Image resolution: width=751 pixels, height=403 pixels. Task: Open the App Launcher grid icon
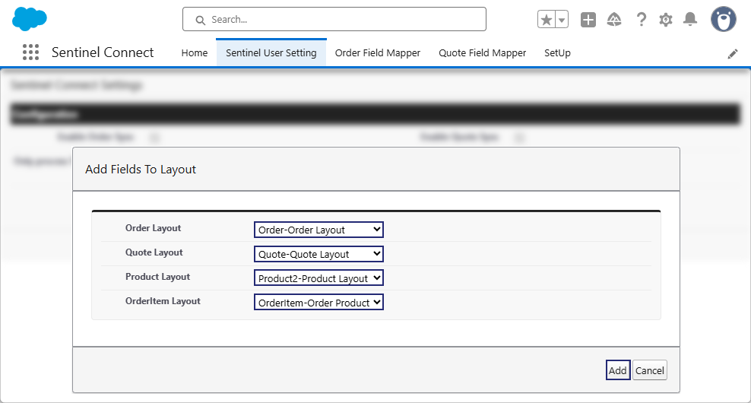click(x=30, y=52)
